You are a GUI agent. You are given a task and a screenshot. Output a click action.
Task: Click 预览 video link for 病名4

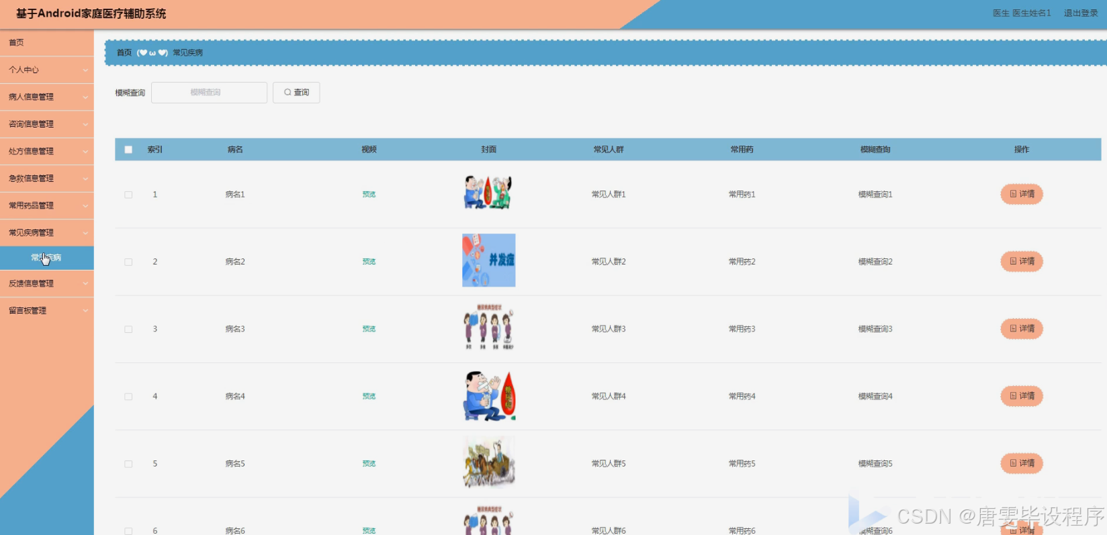coord(369,397)
